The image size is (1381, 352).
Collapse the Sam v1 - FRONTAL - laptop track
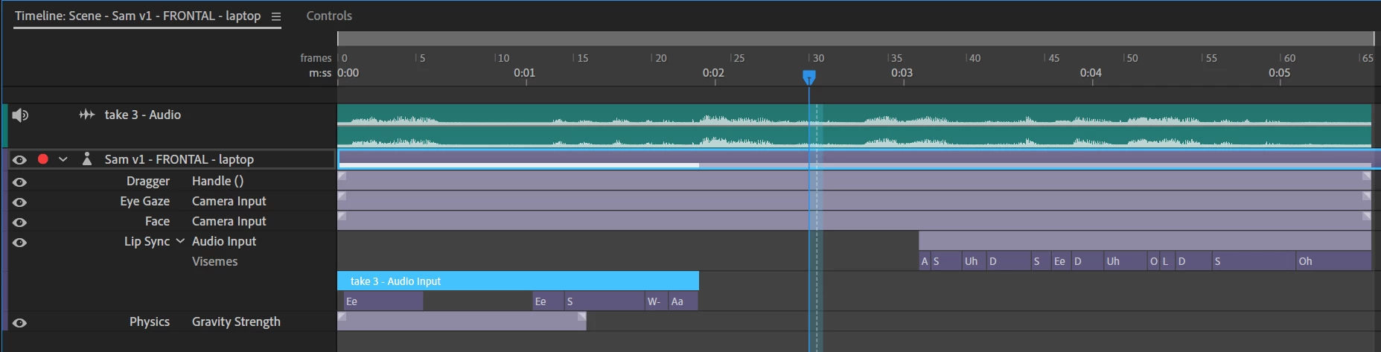(63, 159)
